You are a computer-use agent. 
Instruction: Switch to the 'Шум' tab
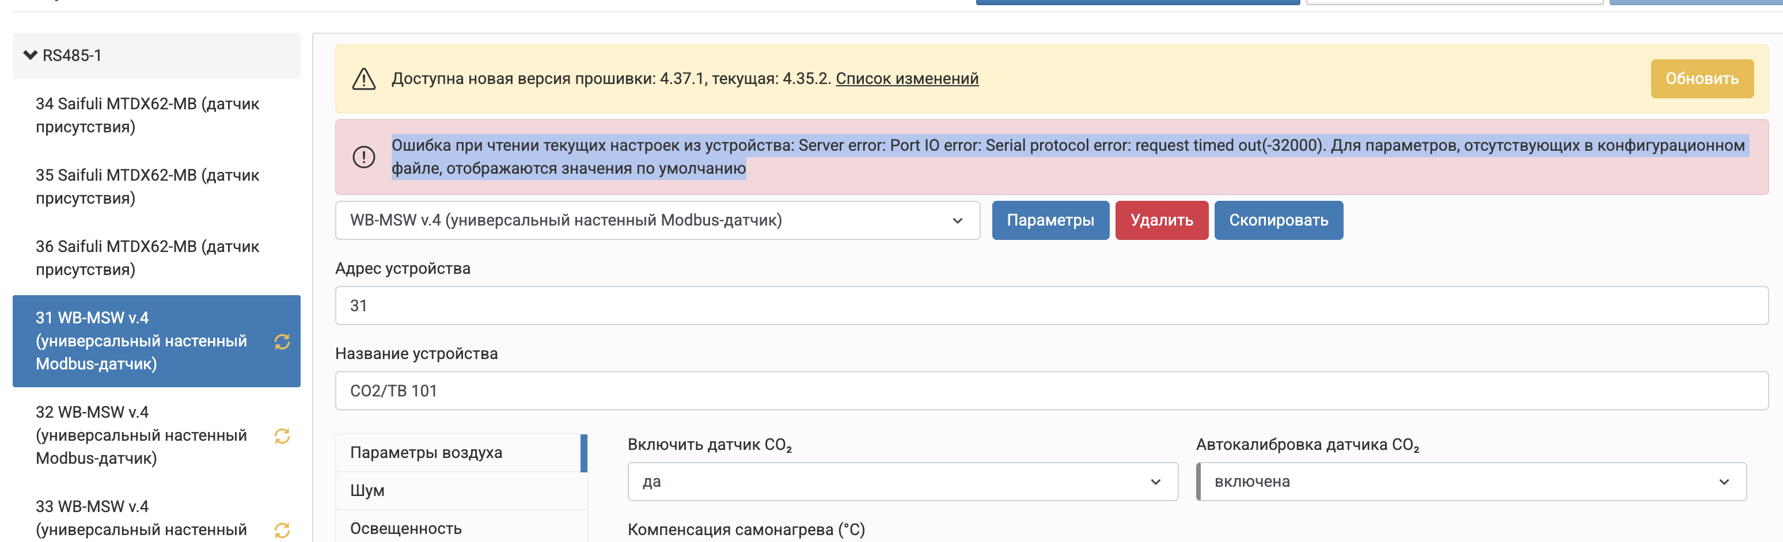coord(461,491)
